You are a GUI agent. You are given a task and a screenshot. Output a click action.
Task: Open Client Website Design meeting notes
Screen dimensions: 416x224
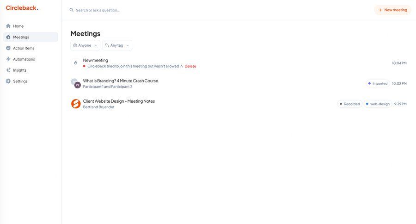(119, 101)
